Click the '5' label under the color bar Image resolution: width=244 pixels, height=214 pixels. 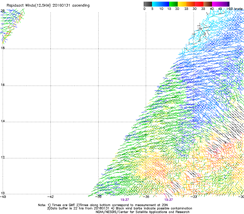pyautogui.click(x=152, y=9)
